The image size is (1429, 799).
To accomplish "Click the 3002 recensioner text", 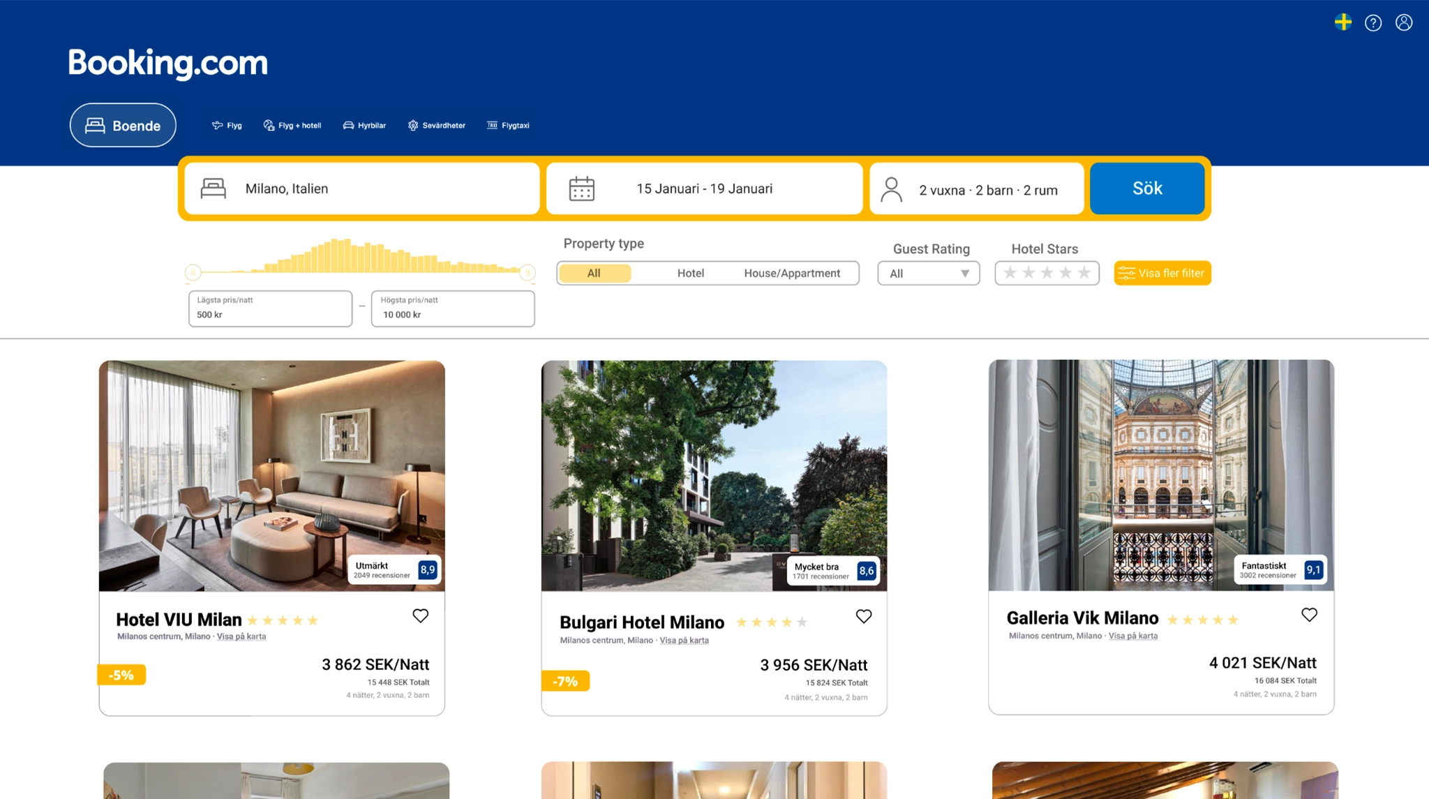I will pyautogui.click(x=1268, y=576).
